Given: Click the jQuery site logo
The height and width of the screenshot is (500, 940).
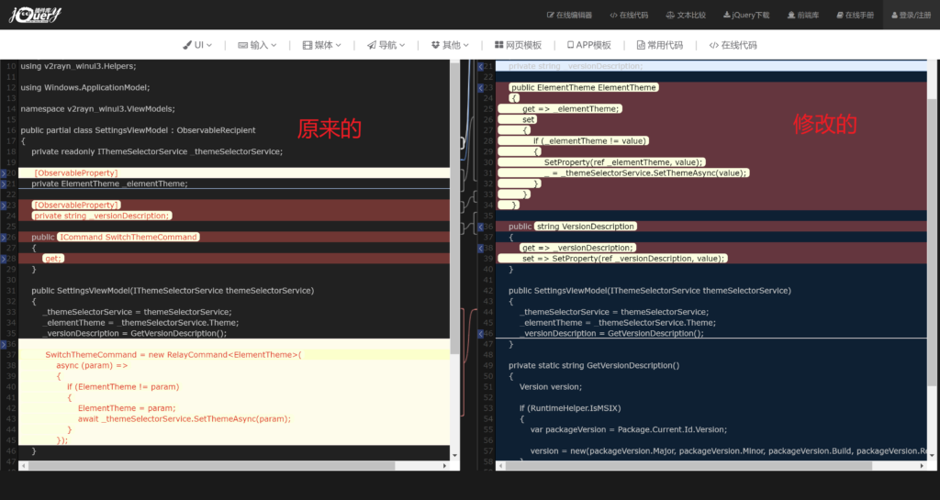Looking at the screenshot, I should tap(36, 15).
